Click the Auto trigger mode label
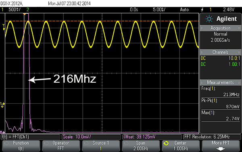The width and height of the screenshot is (242, 152). 184,10
